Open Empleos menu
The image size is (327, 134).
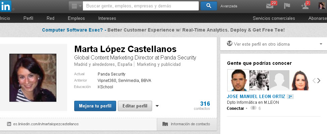[x=76, y=18]
